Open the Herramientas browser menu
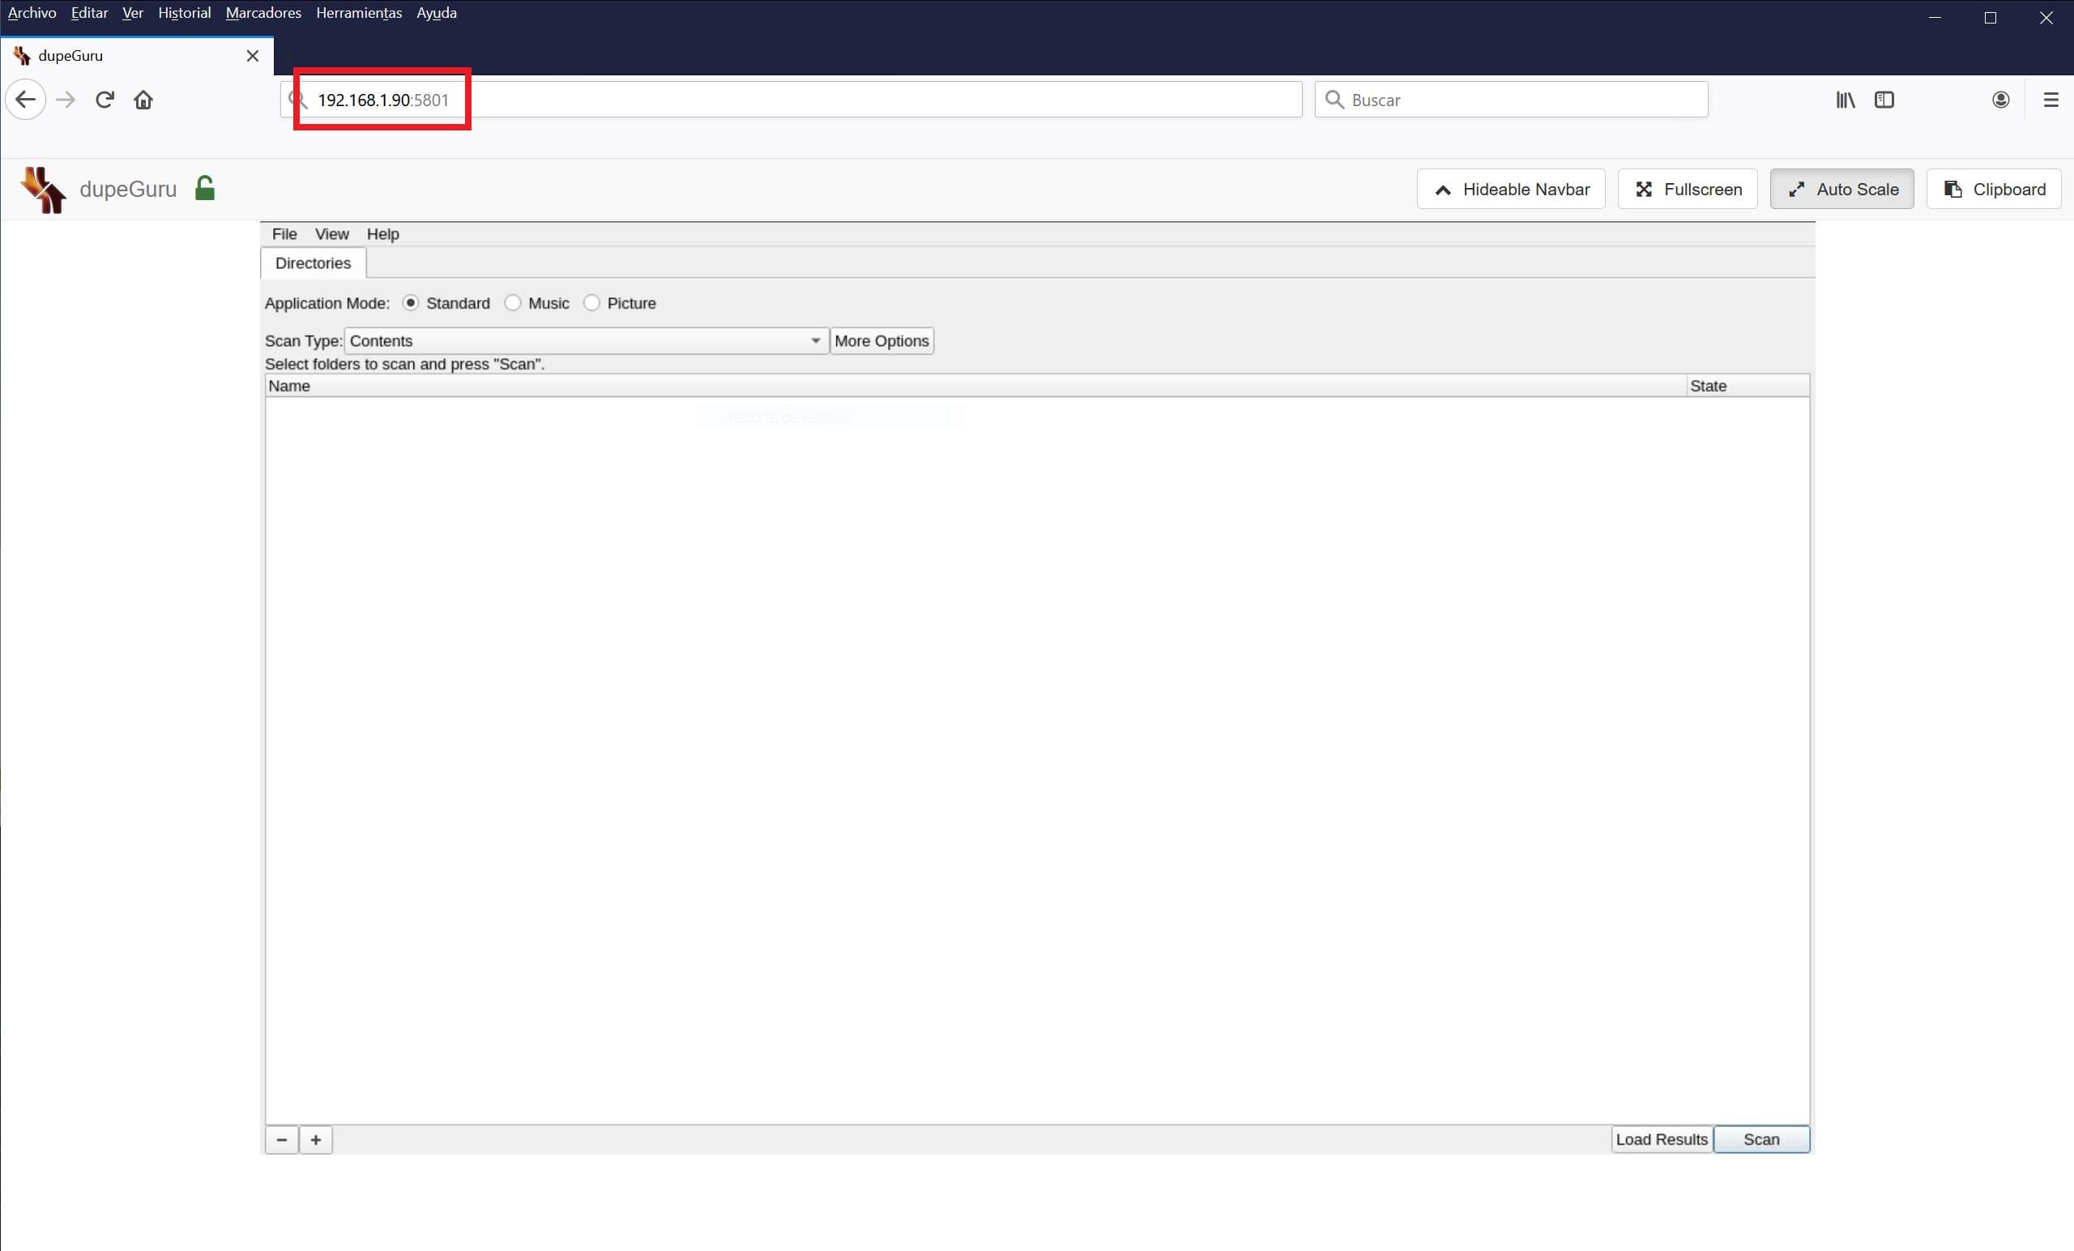This screenshot has height=1251, width=2074. pos(359,13)
